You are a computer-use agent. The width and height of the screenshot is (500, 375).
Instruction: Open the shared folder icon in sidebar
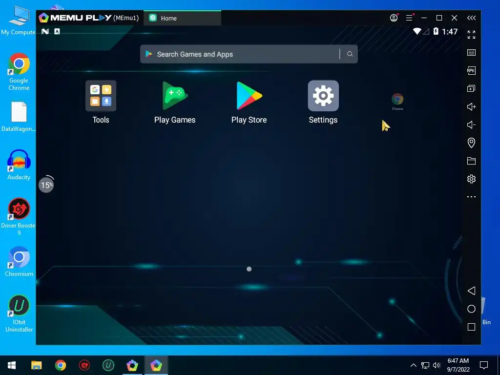pyautogui.click(x=471, y=161)
